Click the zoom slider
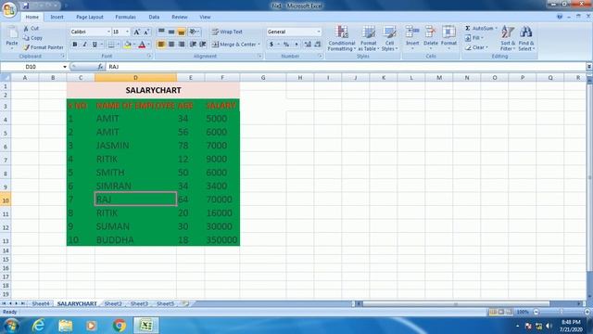Screen dimensions: 593x334 point(561,312)
